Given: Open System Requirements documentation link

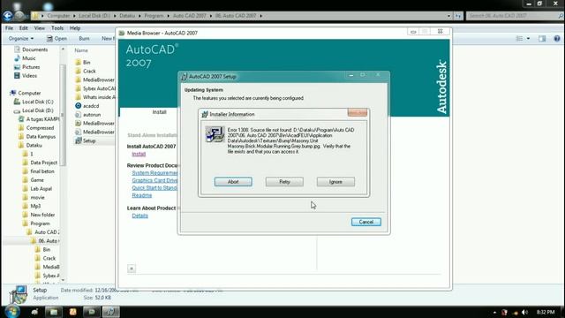Looking at the screenshot, I should [155, 173].
